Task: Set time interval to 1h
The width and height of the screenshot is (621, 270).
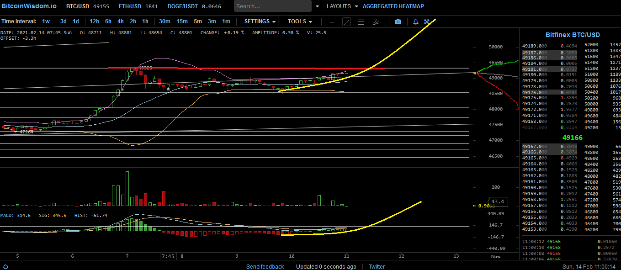Action: click(x=145, y=21)
